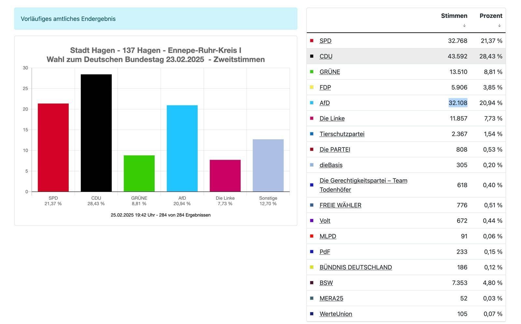Open the Volt party link
Viewport: 521px width, 324px height.
[x=325, y=221]
